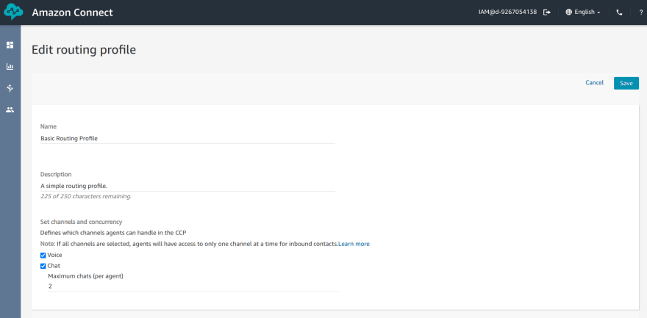This screenshot has height=318, width=647.
Task: Click the Amazon Connect cloud logo
Action: coord(13,12)
